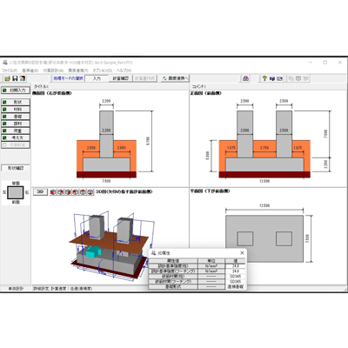Select the 設計基準強度(柱) row label
Image resolution: width=348 pixels, height=348 pixels.
(x=173, y=266)
